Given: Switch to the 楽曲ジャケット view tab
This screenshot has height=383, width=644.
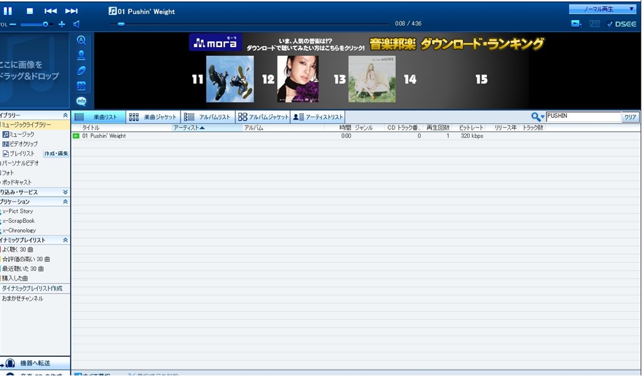Looking at the screenshot, I should [x=153, y=117].
